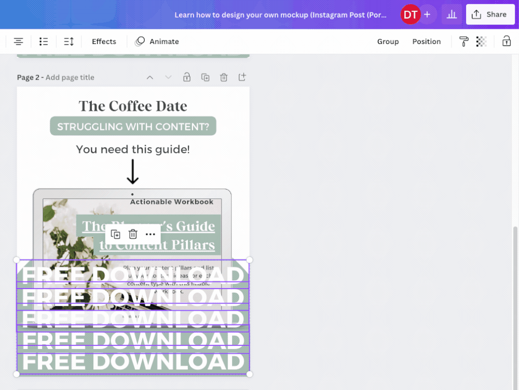Screen dimensions: 519x390
Task: Select You need this guide! text
Action: tap(133, 149)
